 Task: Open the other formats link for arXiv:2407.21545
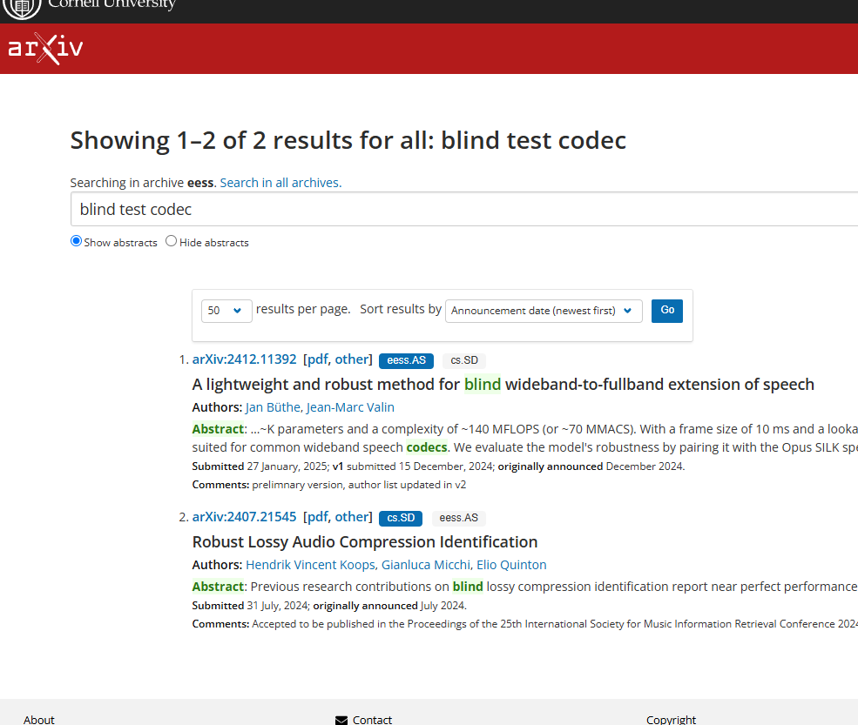coord(351,517)
